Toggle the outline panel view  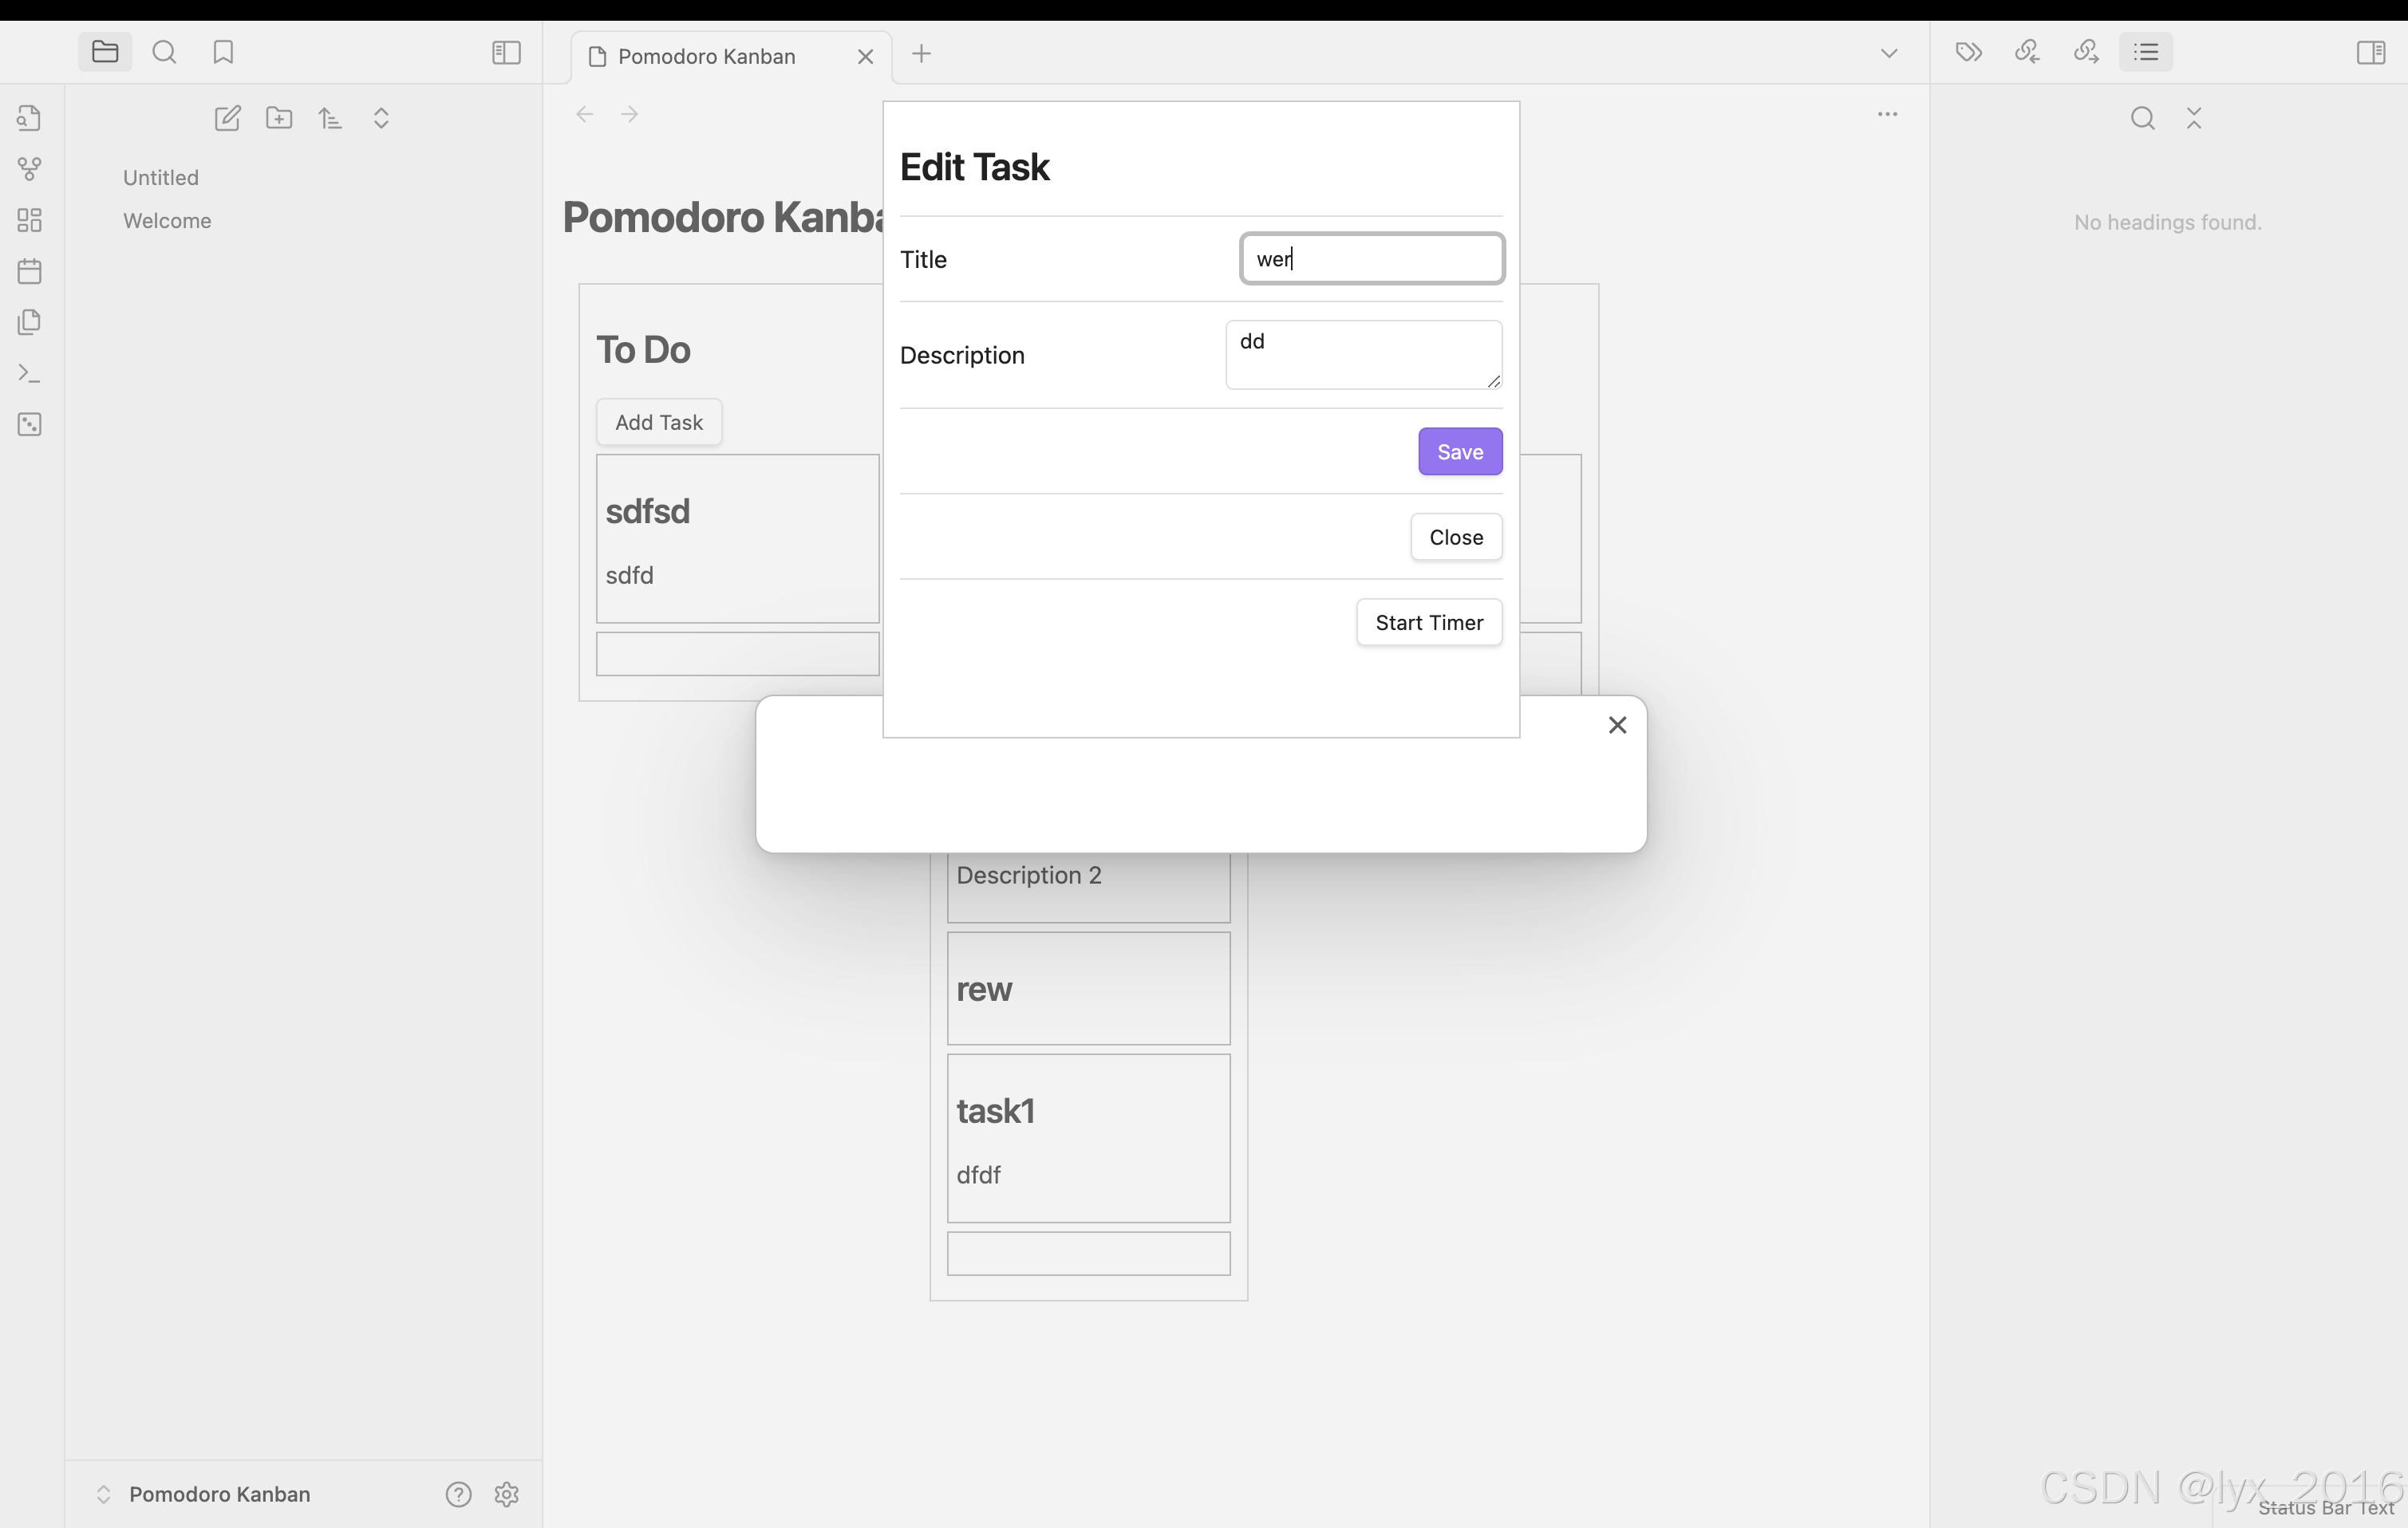(2145, 52)
